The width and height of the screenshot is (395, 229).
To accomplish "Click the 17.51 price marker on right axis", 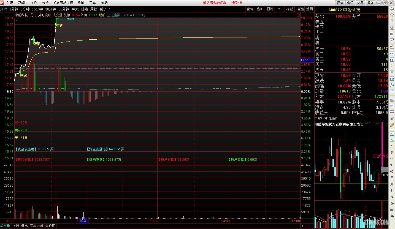I will click(307, 60).
